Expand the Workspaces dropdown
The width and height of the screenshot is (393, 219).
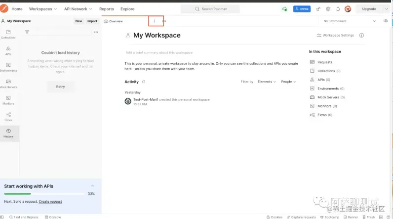[43, 9]
